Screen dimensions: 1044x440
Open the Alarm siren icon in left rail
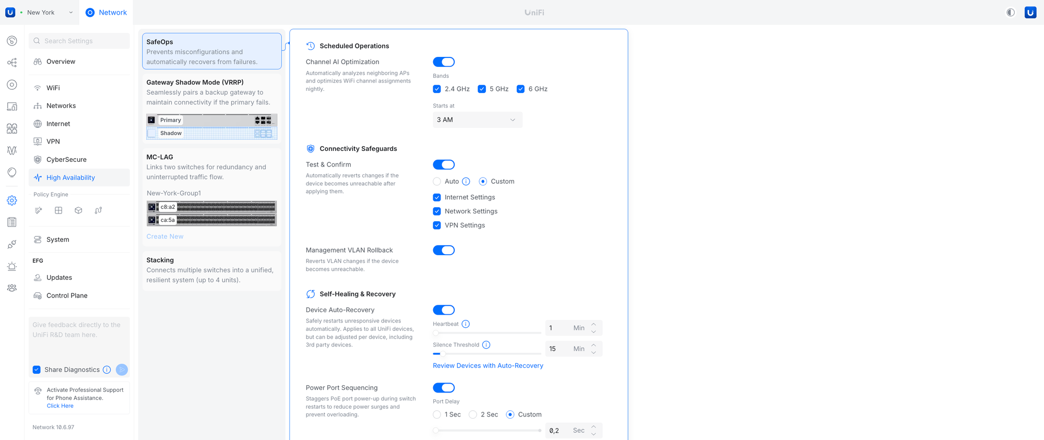(x=12, y=266)
